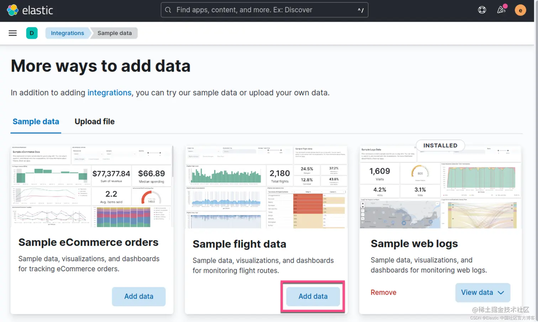Expand the View data dropdown
This screenshot has width=538, height=322.
pos(482,292)
